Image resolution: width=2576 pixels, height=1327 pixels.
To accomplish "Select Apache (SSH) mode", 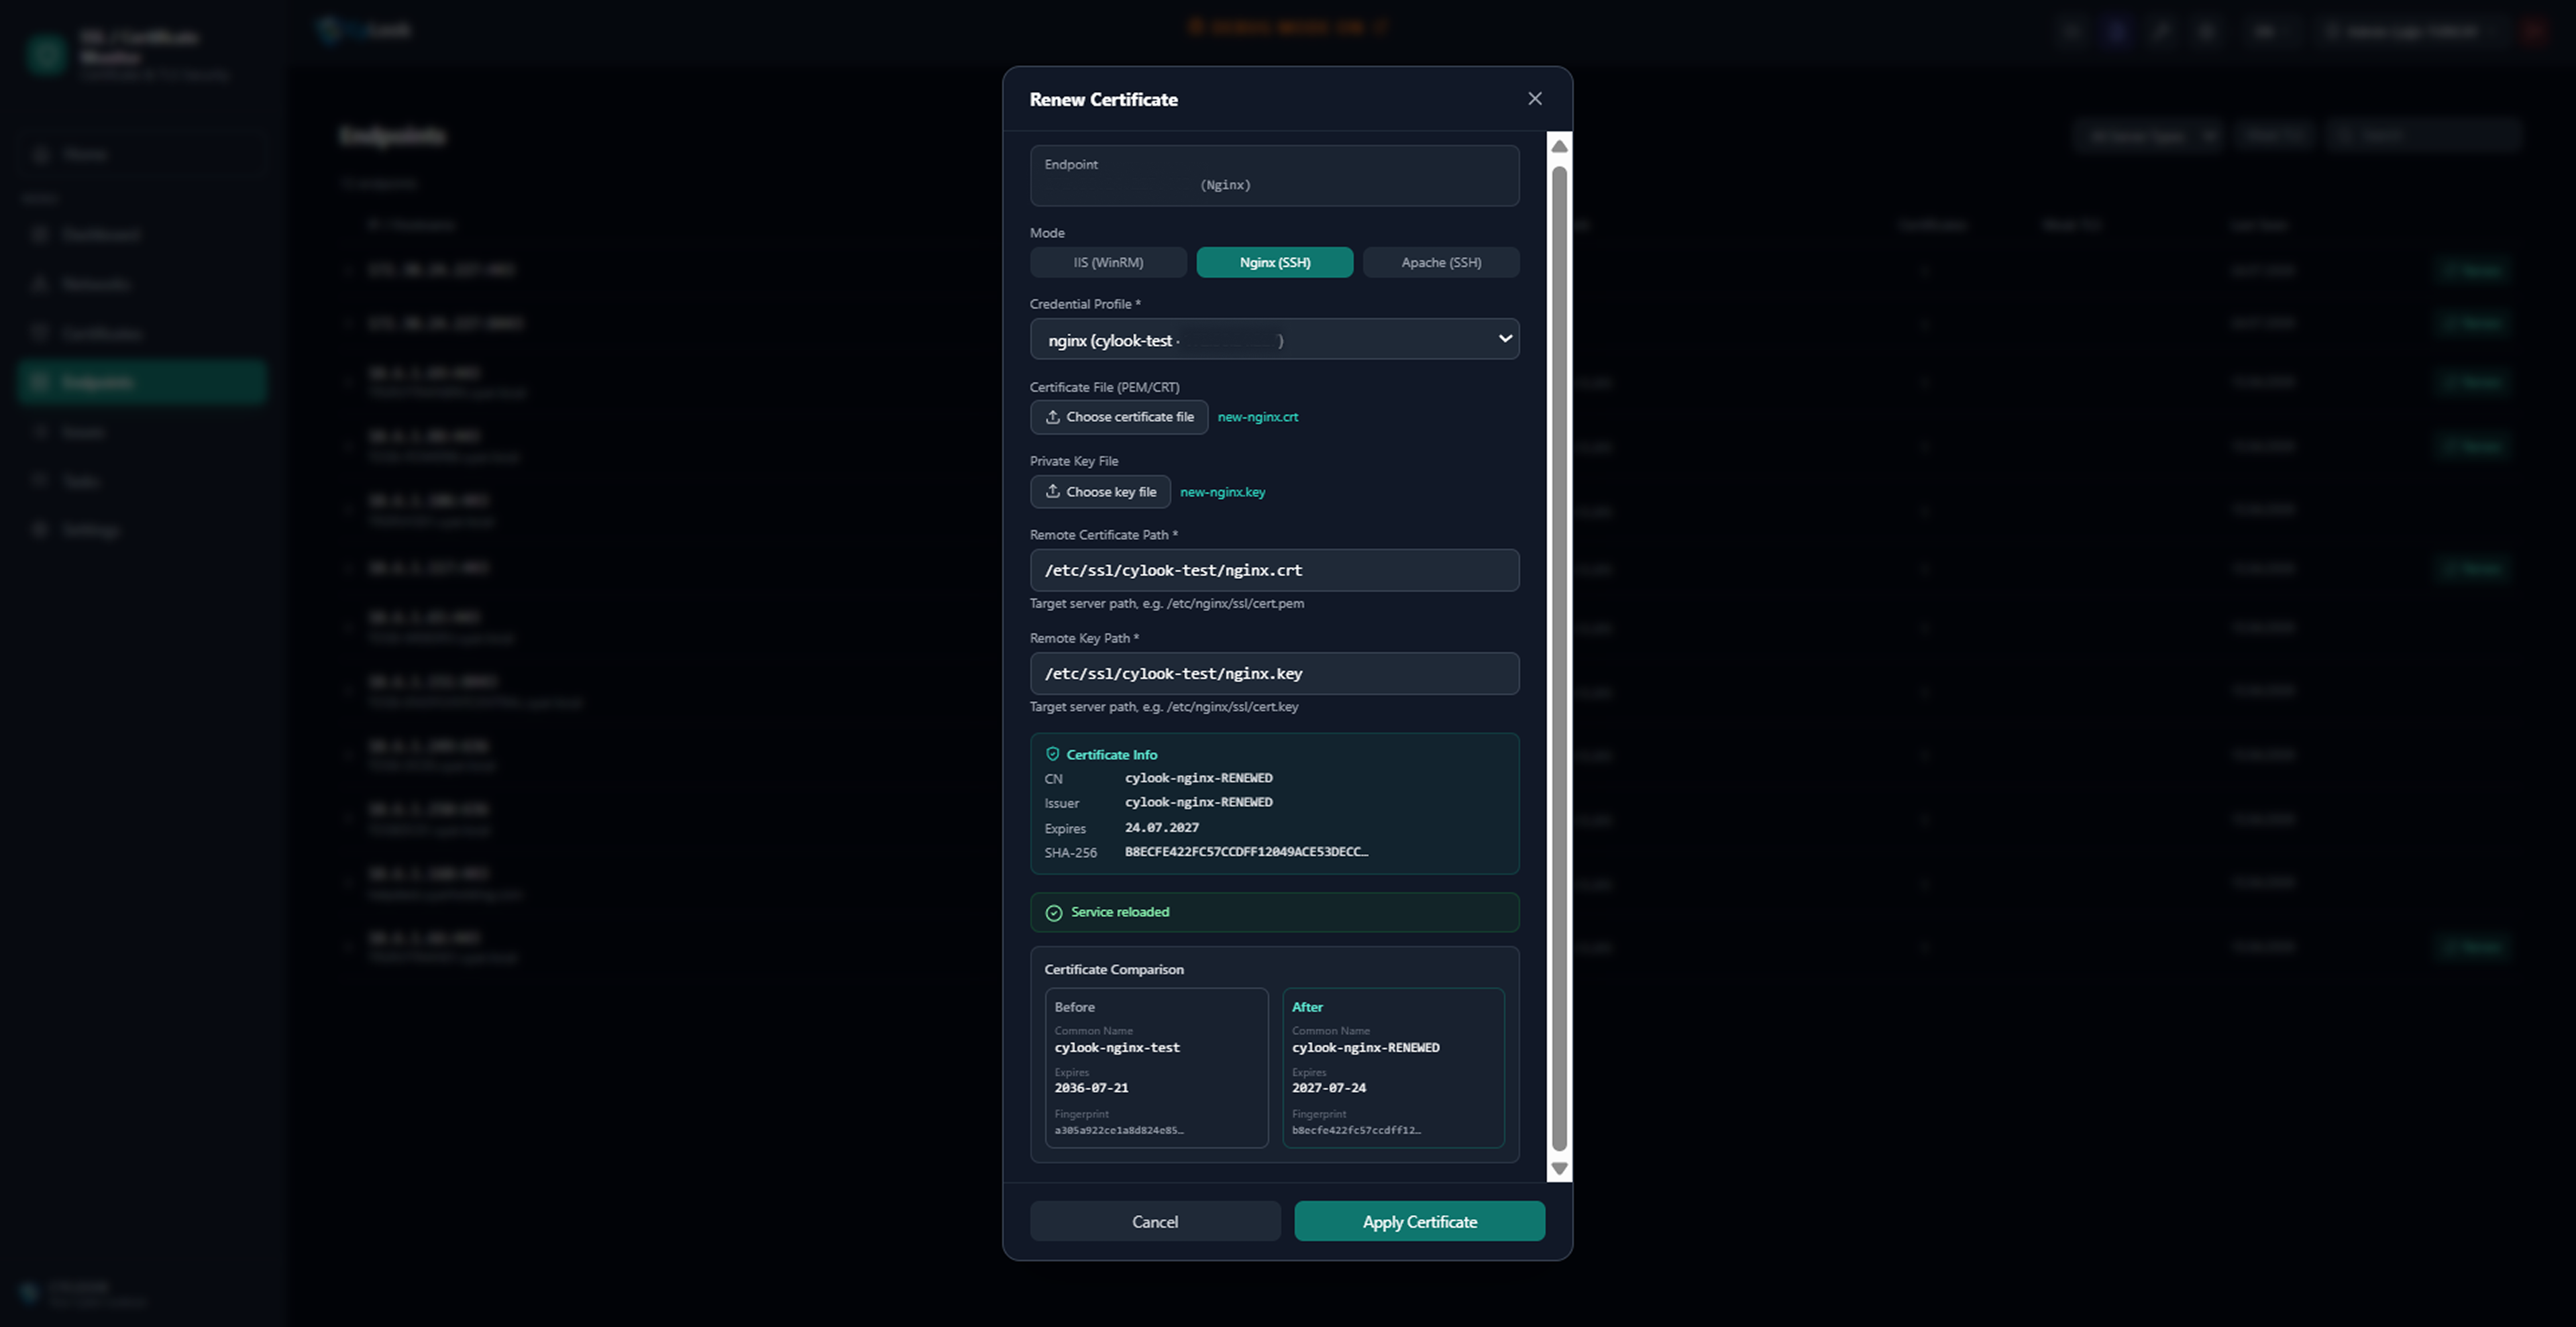I will (x=1441, y=262).
